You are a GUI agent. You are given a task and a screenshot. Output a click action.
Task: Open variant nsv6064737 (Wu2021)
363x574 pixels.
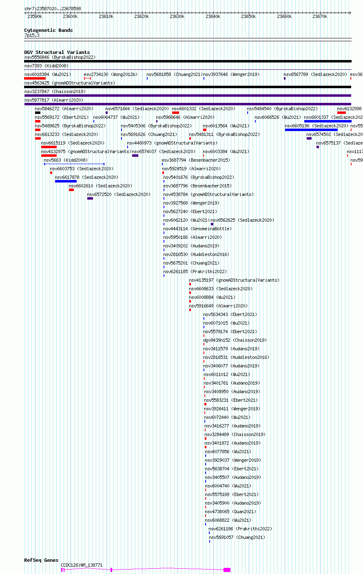[116, 117]
